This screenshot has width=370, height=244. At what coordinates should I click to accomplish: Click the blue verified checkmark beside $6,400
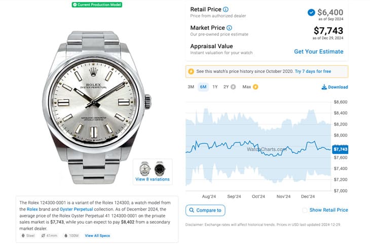pyautogui.click(x=310, y=13)
